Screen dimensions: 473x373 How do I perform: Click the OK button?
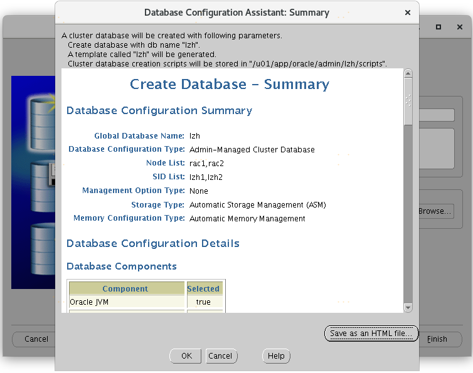point(186,355)
